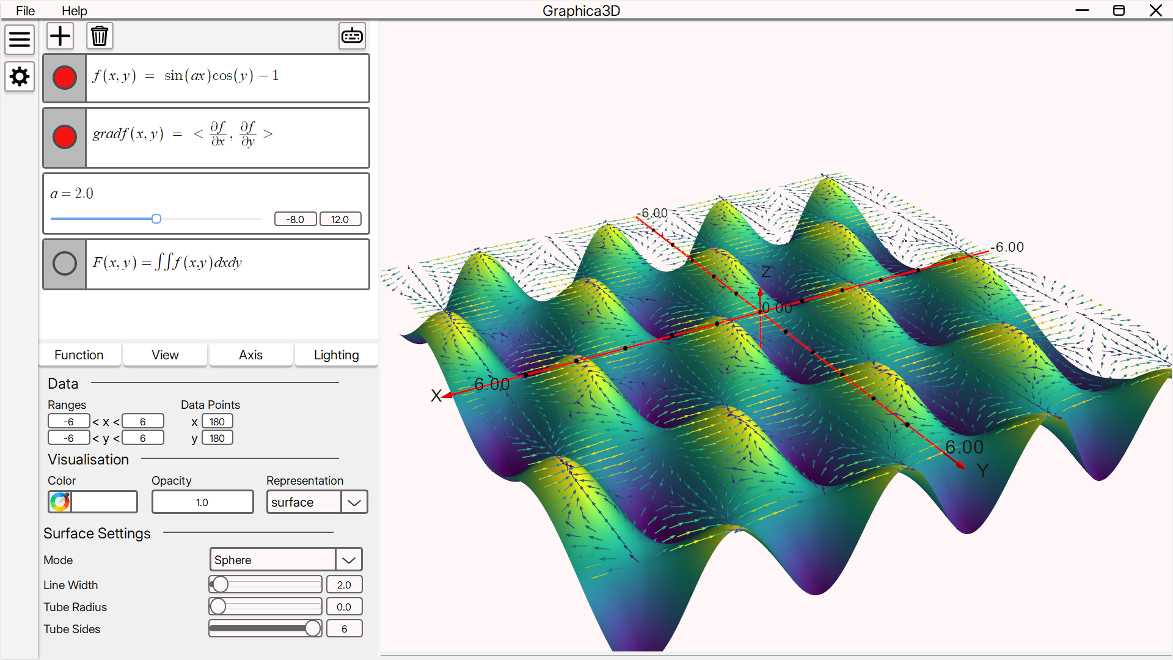1173x660 pixels.
Task: Open the Sphere mode combo box
Action: [286, 560]
